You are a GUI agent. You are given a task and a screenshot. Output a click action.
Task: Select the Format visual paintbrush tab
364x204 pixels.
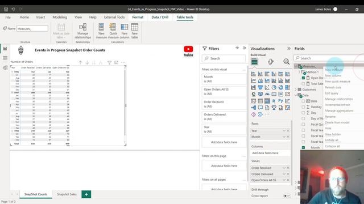tap(271, 62)
